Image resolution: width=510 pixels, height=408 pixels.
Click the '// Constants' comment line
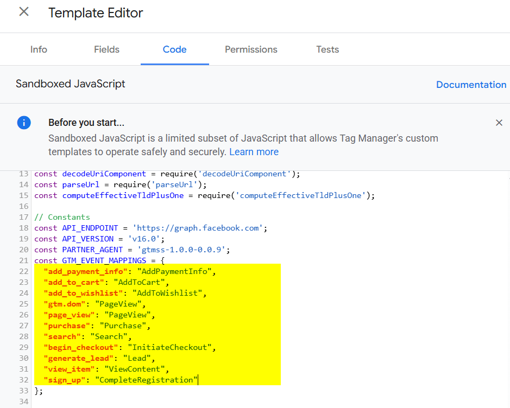(62, 217)
